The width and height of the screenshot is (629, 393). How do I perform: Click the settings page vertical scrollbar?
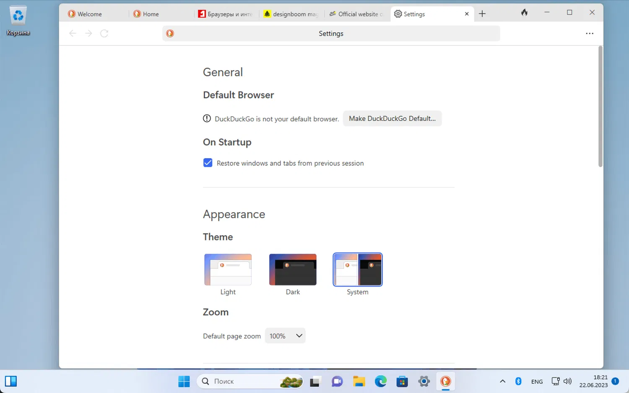(600, 107)
